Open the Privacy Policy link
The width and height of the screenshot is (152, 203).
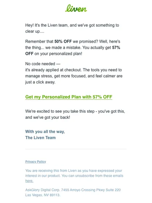[36, 162]
